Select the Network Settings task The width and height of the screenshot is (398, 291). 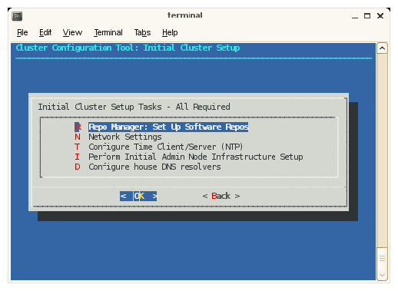pyautogui.click(x=125, y=137)
